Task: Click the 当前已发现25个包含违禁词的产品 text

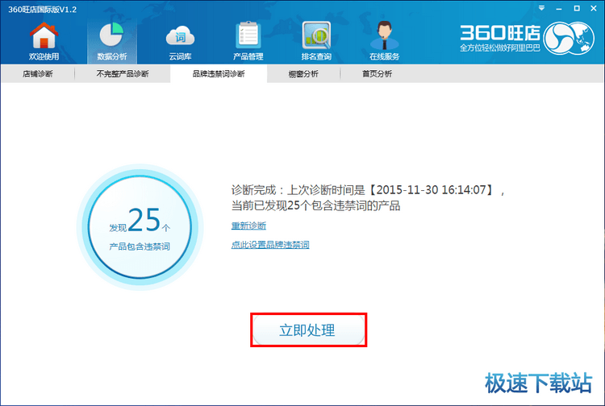Action: pyautogui.click(x=315, y=205)
